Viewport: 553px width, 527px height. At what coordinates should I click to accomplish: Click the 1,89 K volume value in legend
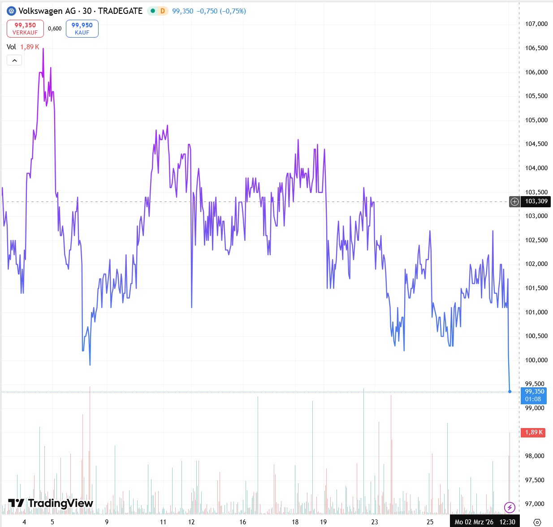[x=30, y=47]
